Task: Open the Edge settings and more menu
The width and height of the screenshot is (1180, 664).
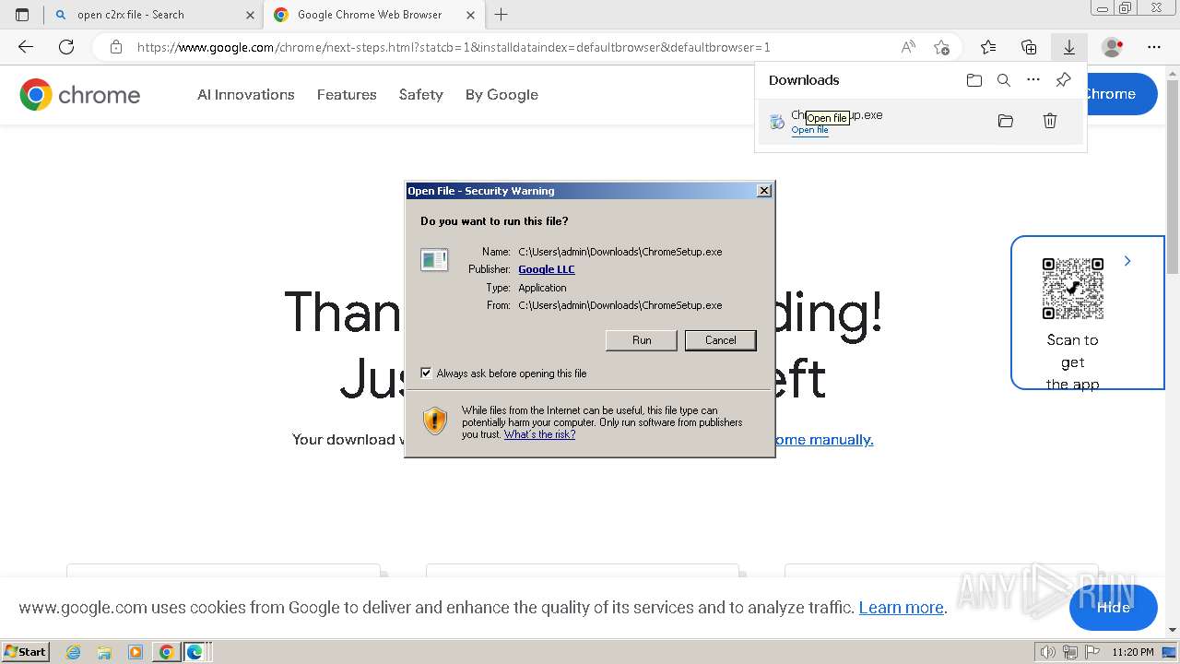Action: 1154,47
